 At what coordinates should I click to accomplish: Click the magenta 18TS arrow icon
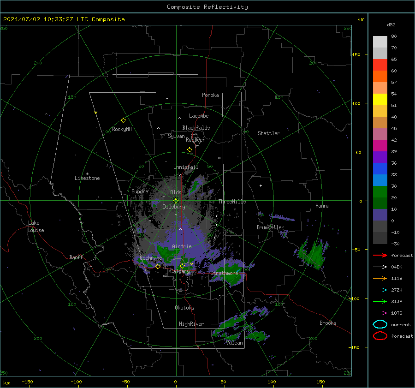pos(380,313)
